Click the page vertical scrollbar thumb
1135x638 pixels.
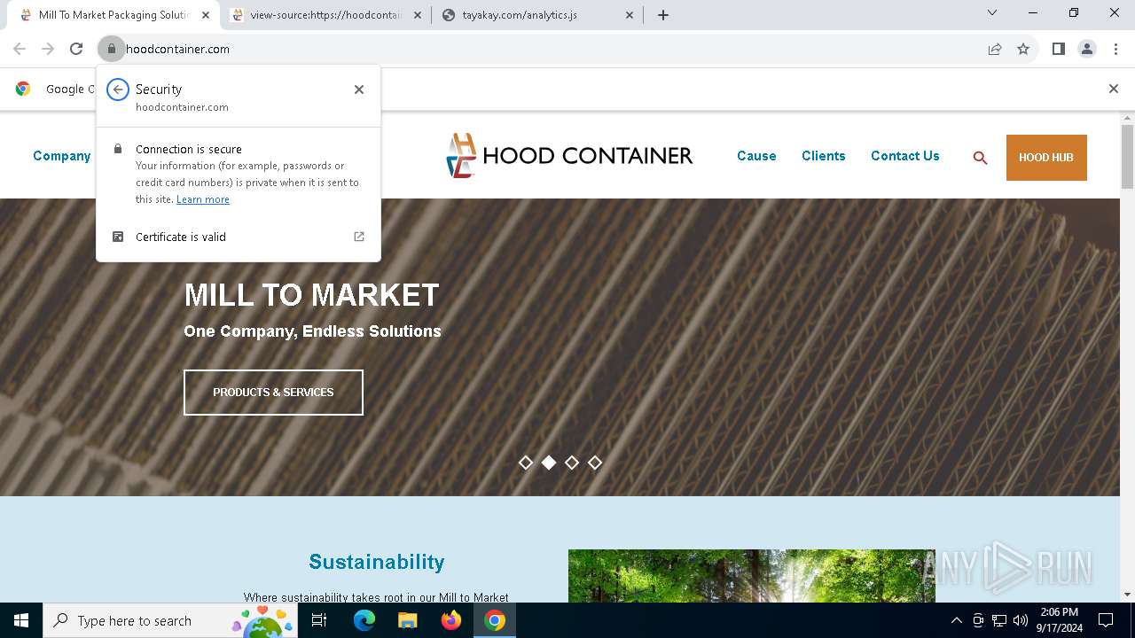pos(1127,157)
